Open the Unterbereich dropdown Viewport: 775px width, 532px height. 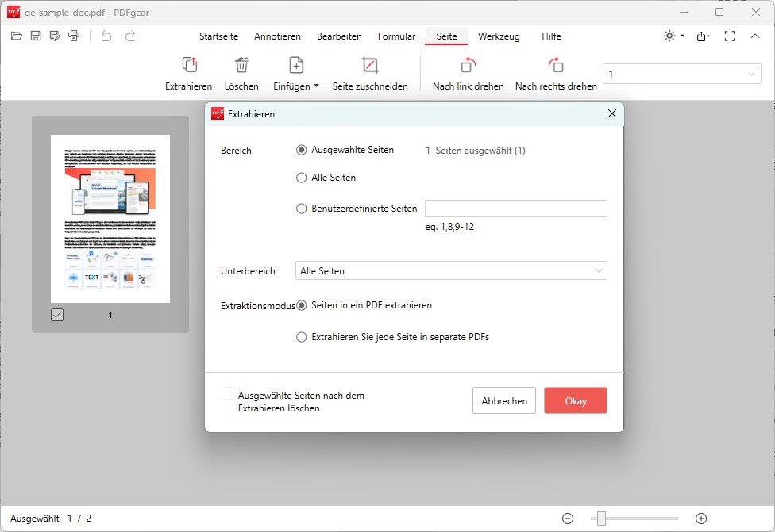click(x=450, y=270)
